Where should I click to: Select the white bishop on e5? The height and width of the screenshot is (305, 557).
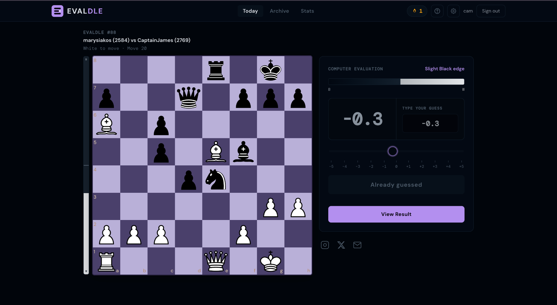[x=216, y=152]
